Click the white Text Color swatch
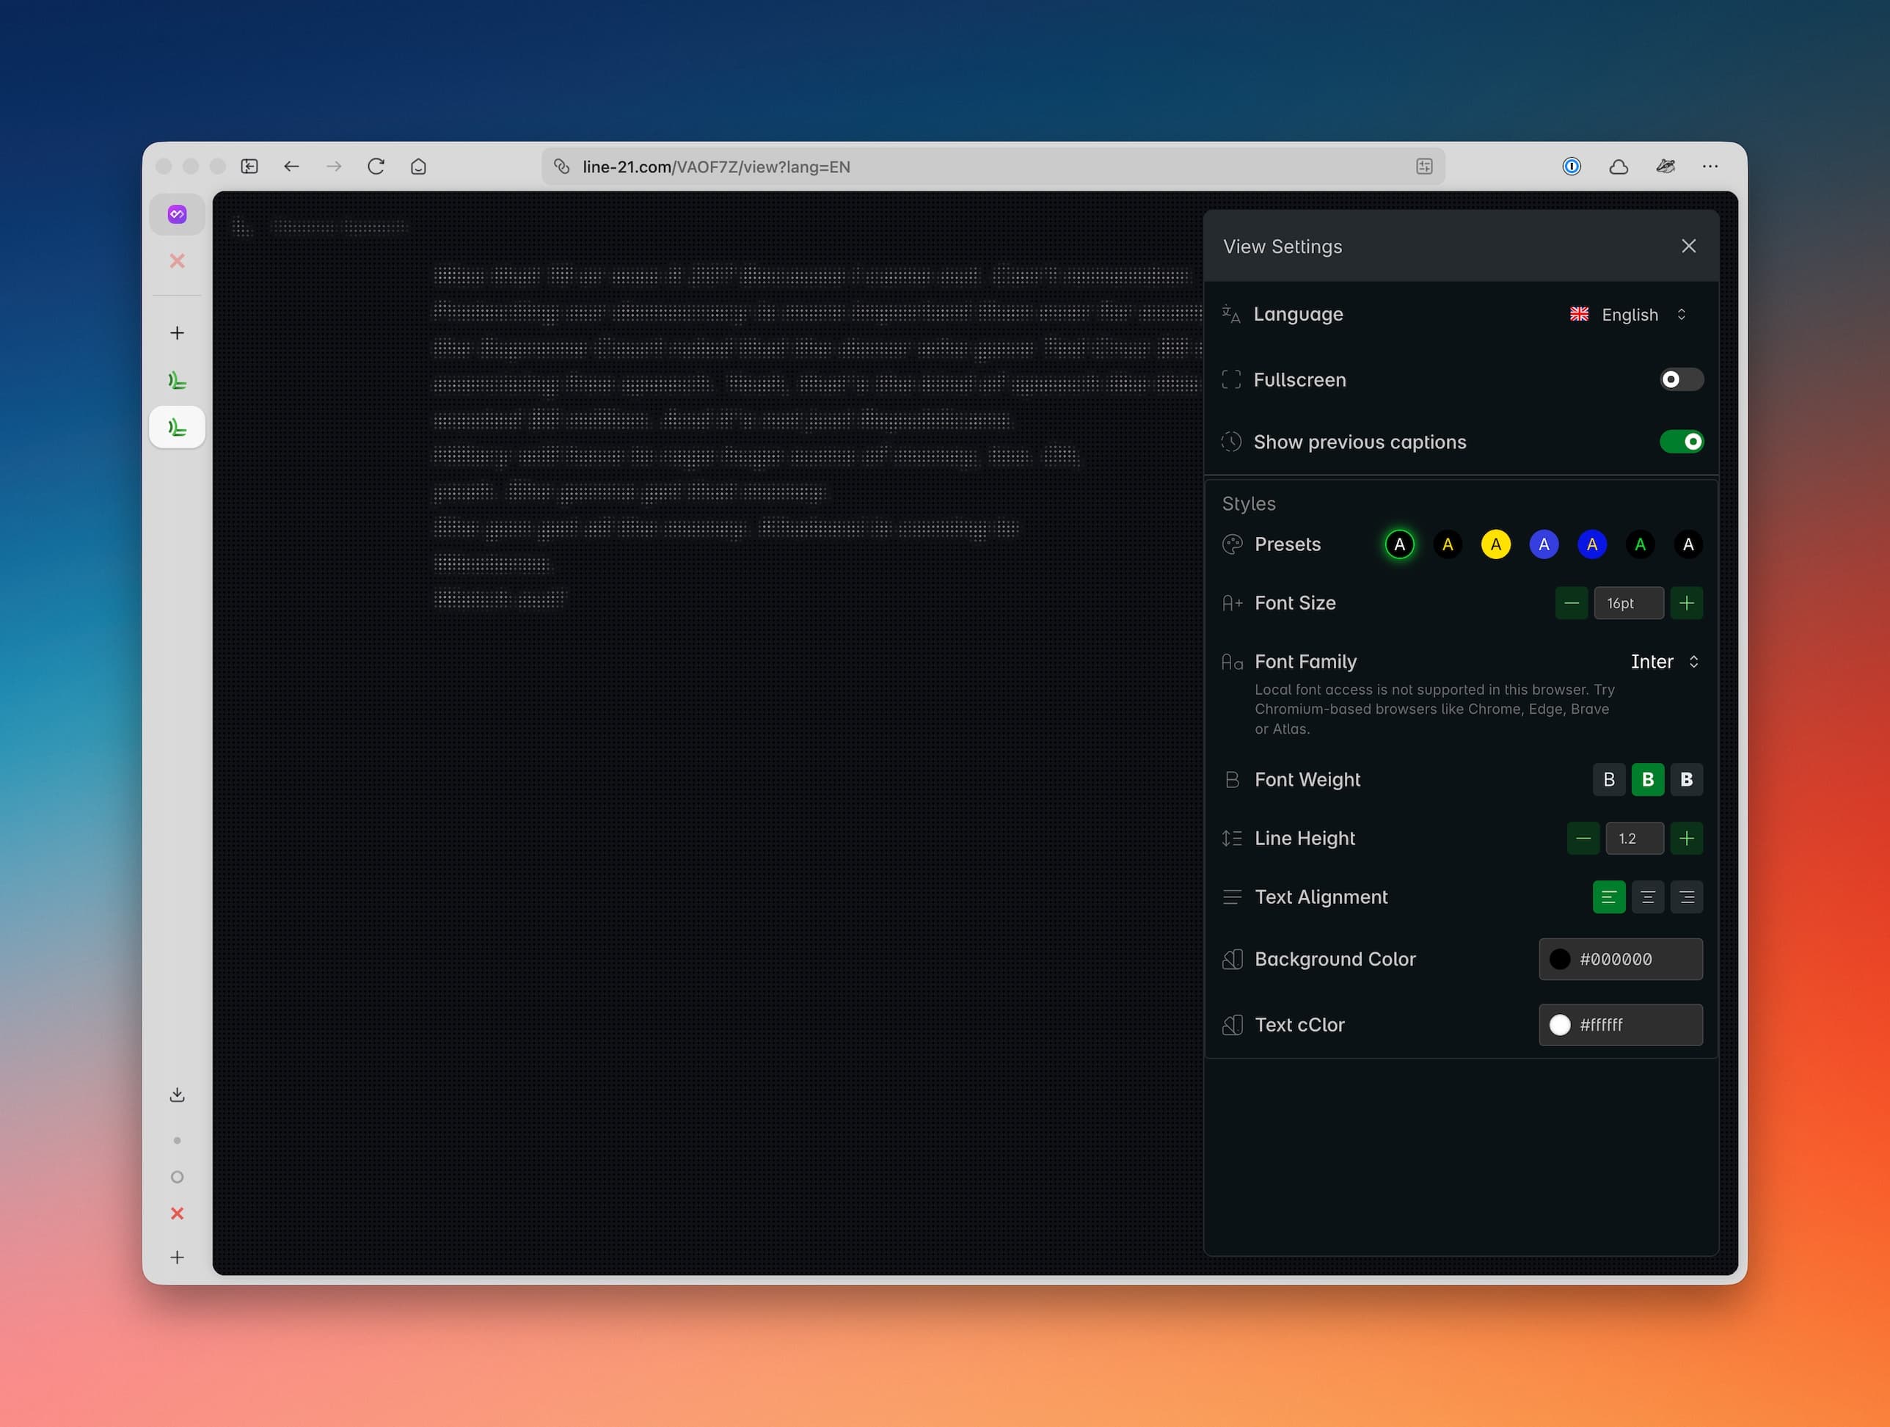Image resolution: width=1890 pixels, height=1427 pixels. pyautogui.click(x=1560, y=1024)
